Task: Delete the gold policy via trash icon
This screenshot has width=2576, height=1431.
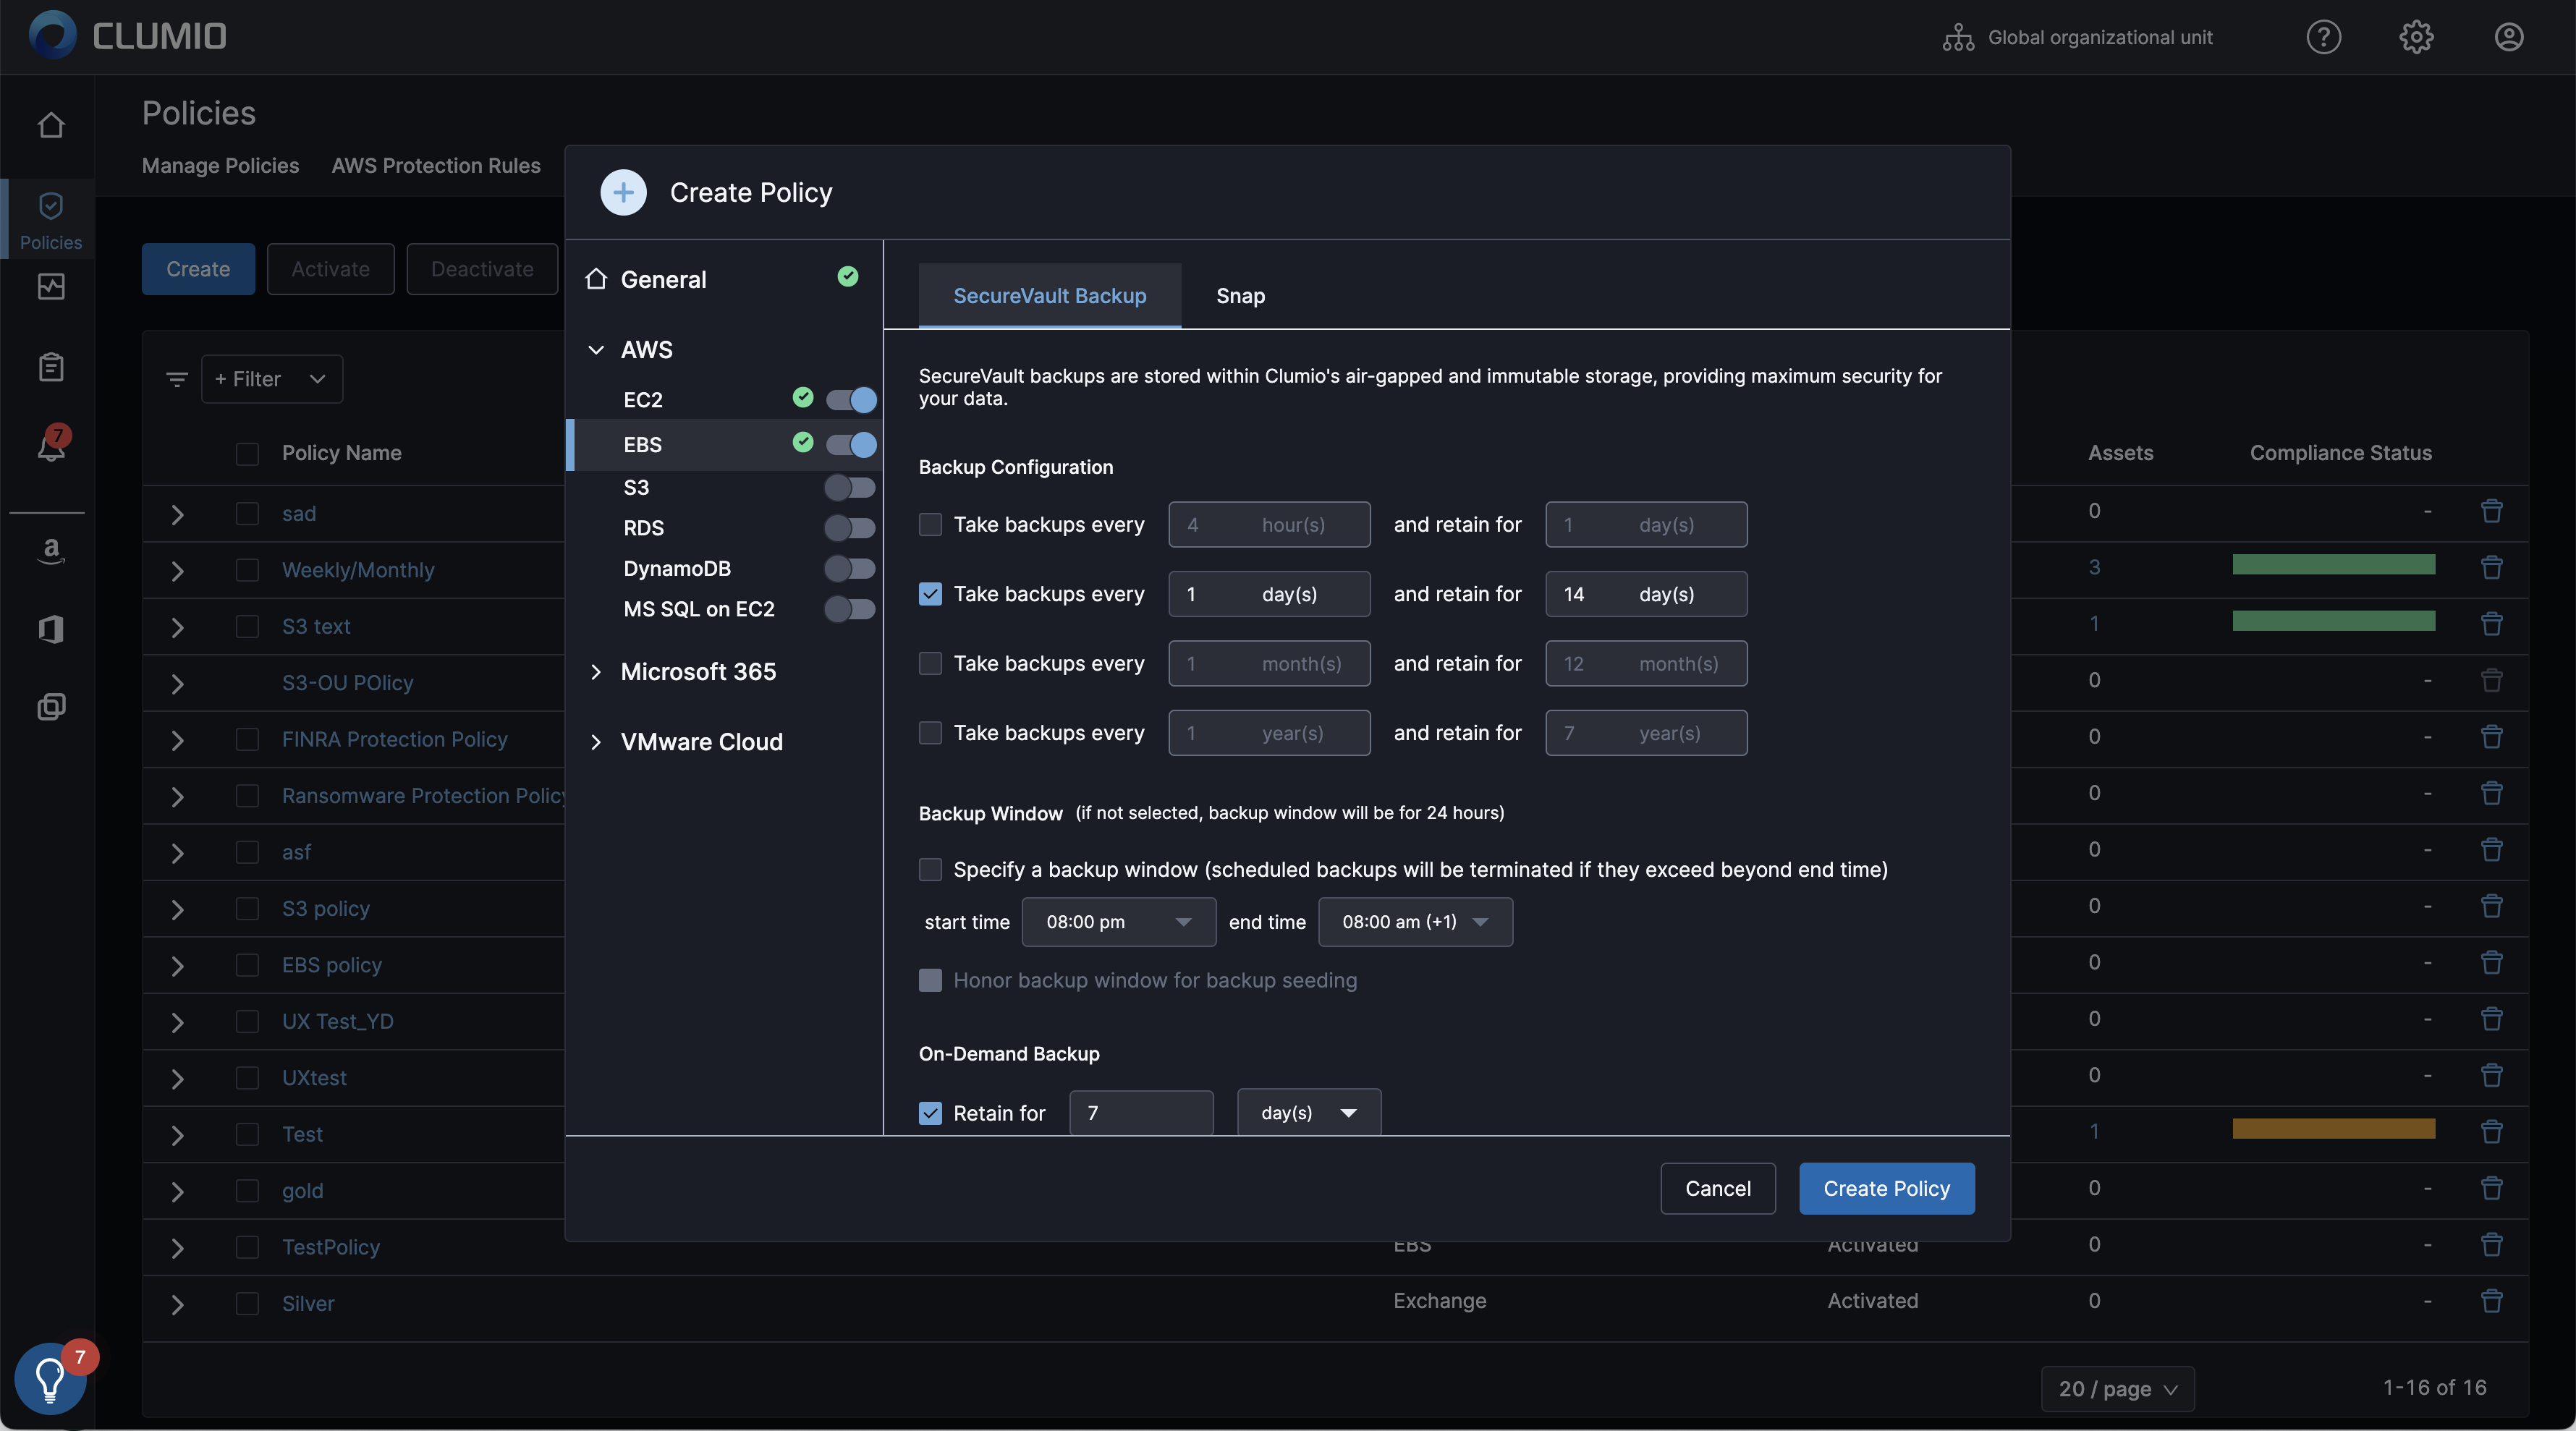Action: click(2491, 1188)
